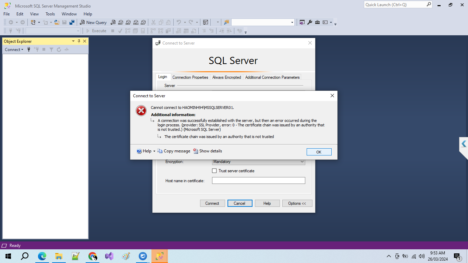Open Microsoft Edge from the taskbar
468x263 pixels.
click(42, 256)
